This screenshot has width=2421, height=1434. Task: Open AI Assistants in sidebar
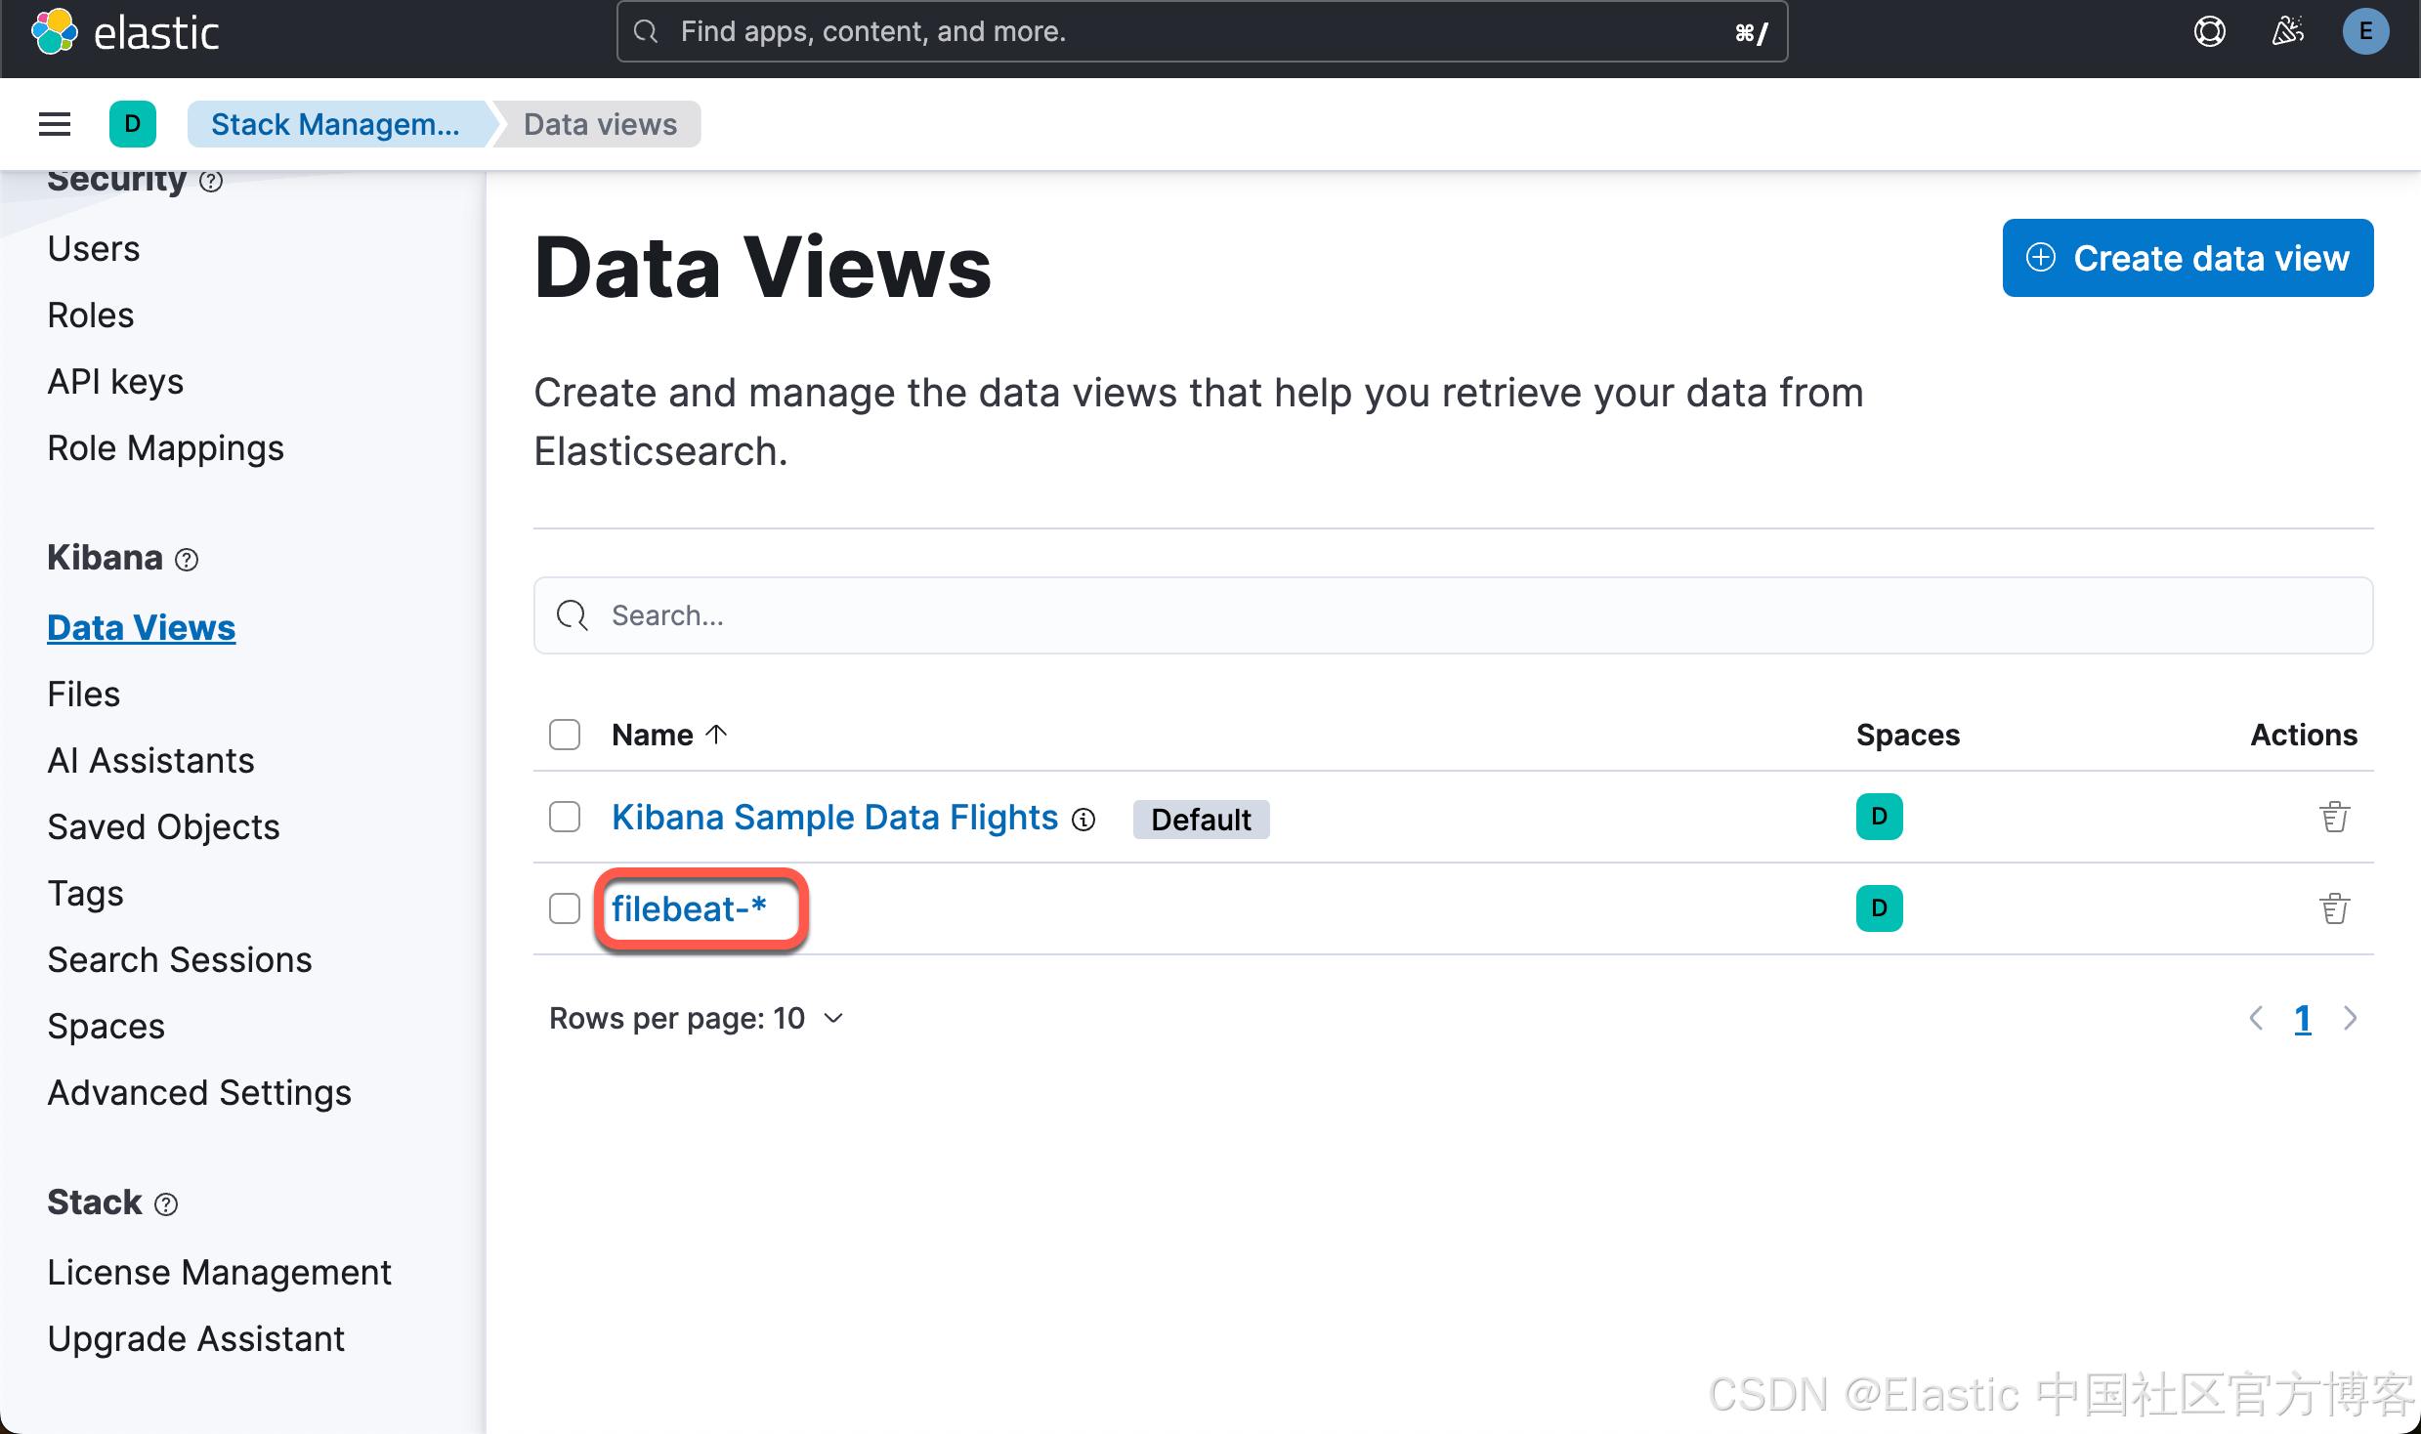point(151,760)
